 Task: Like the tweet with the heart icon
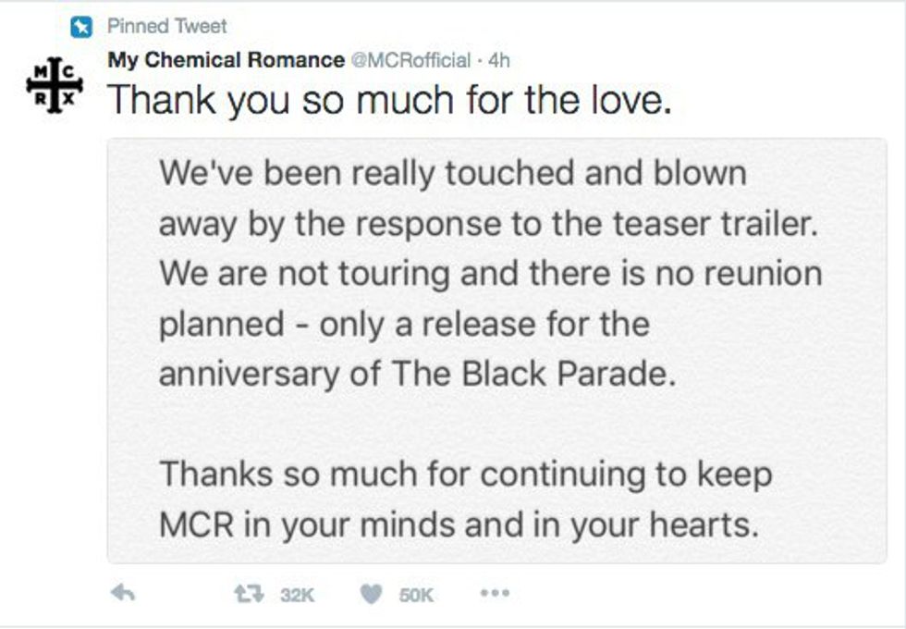pos(371,594)
